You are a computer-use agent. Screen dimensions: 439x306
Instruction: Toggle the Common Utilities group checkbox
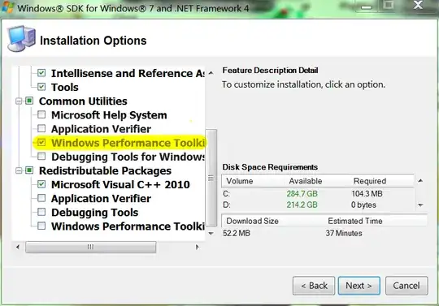[x=29, y=101]
